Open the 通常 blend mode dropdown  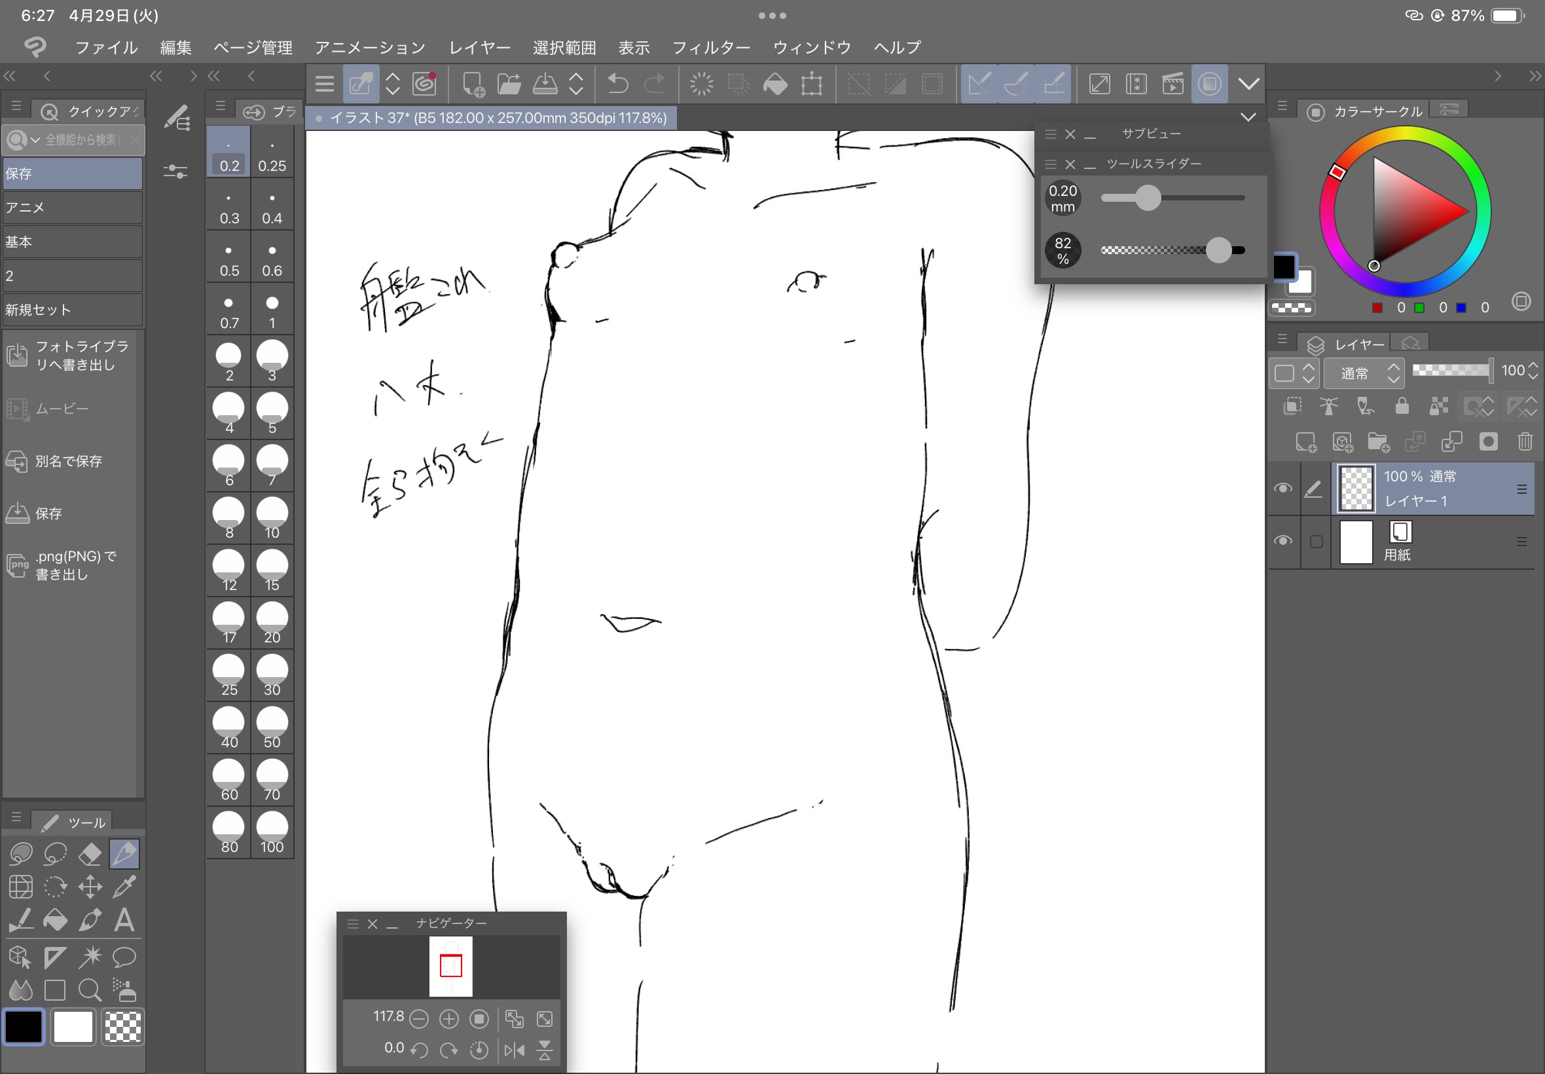[x=1363, y=373]
